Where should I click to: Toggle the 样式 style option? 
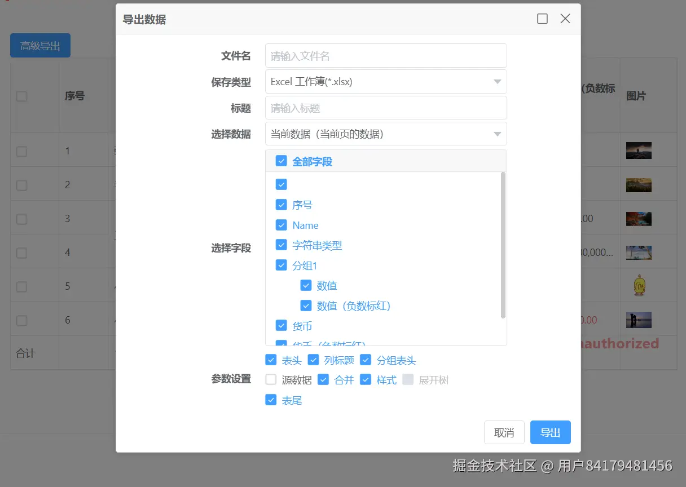pyautogui.click(x=366, y=379)
